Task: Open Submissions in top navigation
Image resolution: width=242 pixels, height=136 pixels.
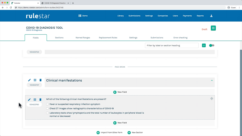Action: [x=134, y=16]
